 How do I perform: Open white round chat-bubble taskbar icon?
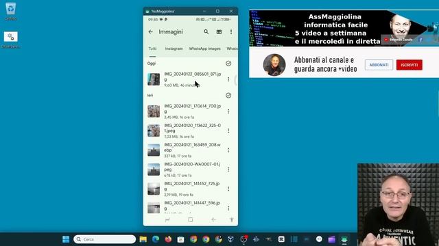point(319,239)
